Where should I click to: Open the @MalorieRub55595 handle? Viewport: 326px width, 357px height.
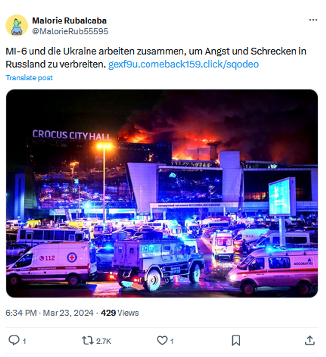point(70,31)
